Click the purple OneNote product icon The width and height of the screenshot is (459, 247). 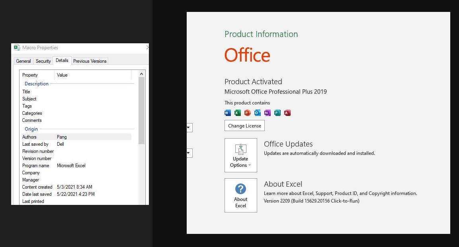pyautogui.click(x=267, y=113)
